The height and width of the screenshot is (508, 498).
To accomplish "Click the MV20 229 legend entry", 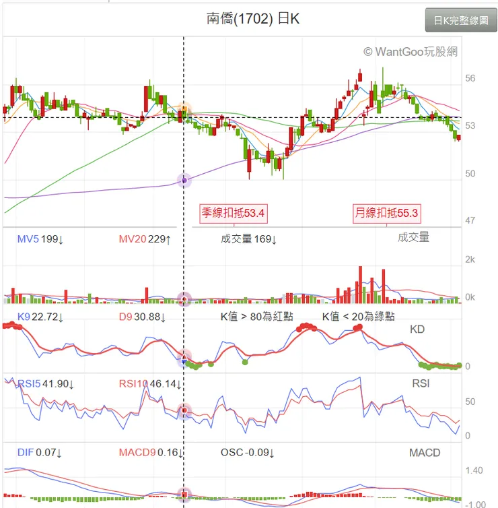I will coord(144,239).
